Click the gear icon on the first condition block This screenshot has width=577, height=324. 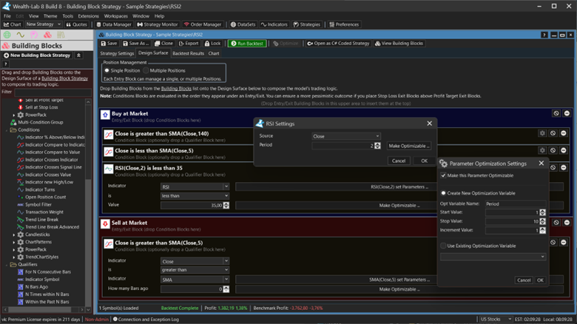[x=542, y=132]
